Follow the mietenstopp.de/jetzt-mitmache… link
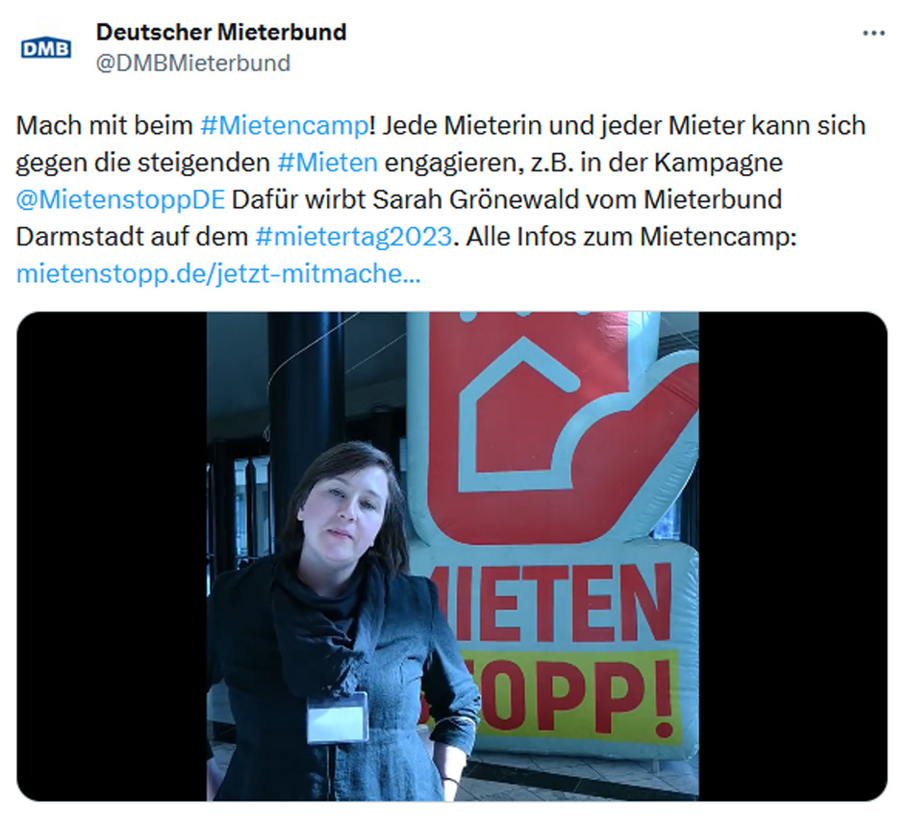 tap(218, 273)
